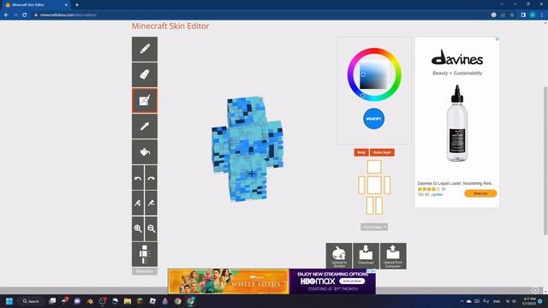This screenshot has width=548, height=308.
Task: Select the paint bucket fill tool
Action: (x=145, y=152)
